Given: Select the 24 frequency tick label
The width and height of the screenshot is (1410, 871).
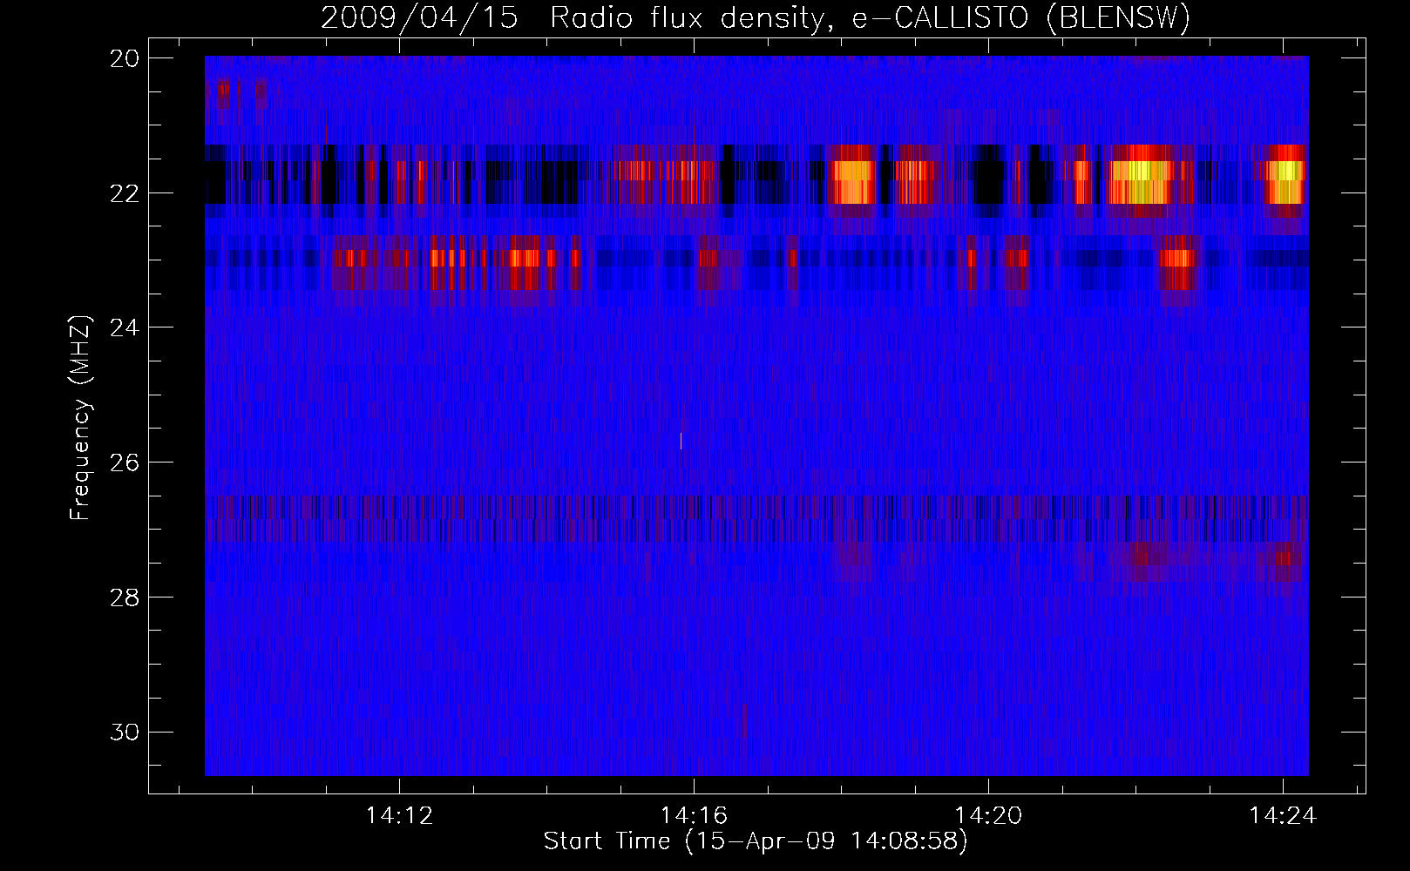Looking at the screenshot, I should (x=125, y=327).
